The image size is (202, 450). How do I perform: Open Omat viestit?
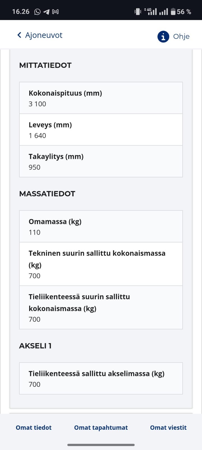[x=168, y=427]
